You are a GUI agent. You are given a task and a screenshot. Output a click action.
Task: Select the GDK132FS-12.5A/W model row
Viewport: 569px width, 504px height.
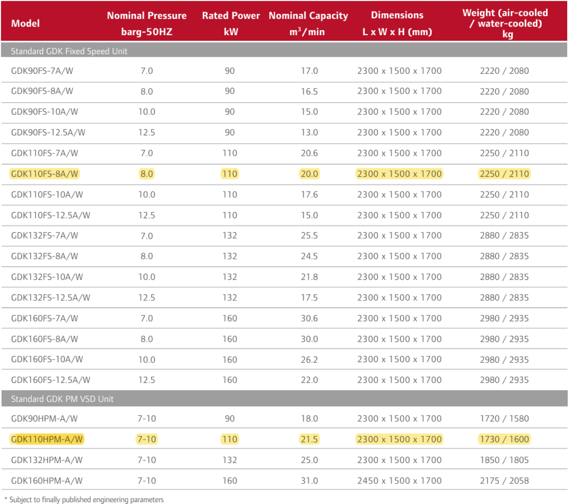[51, 297]
